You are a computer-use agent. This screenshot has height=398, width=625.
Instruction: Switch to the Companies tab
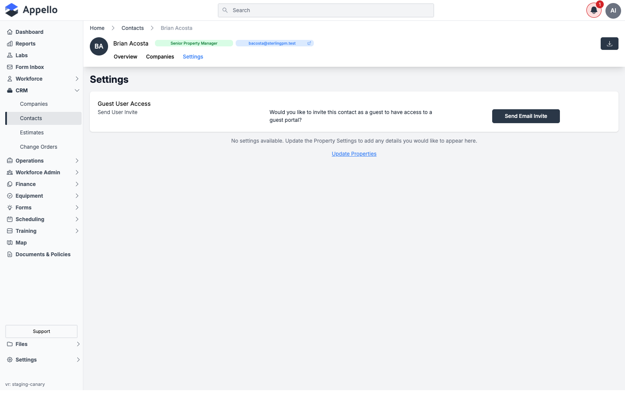pos(160,57)
